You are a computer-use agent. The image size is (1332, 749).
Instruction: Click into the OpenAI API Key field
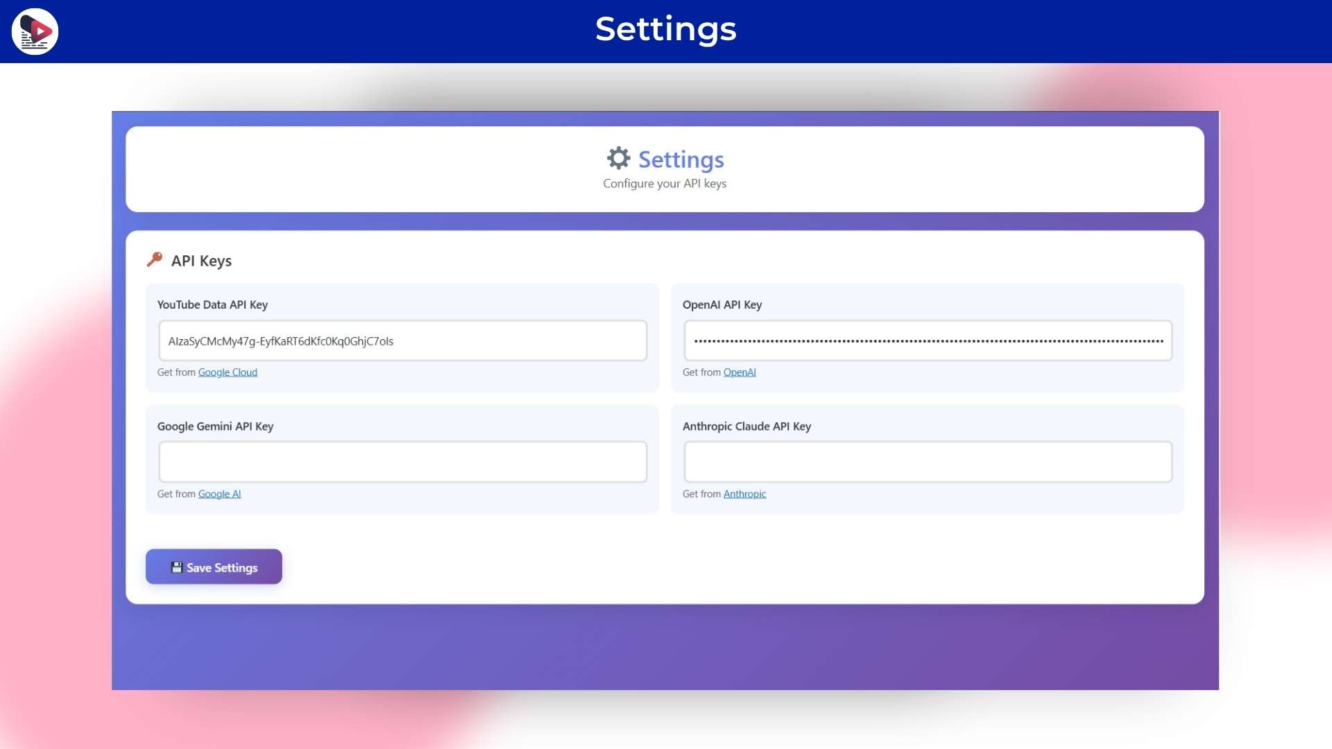pyautogui.click(x=928, y=341)
